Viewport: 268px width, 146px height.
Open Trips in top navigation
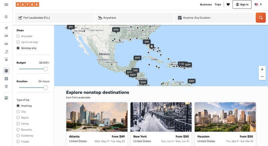[x=218, y=4]
